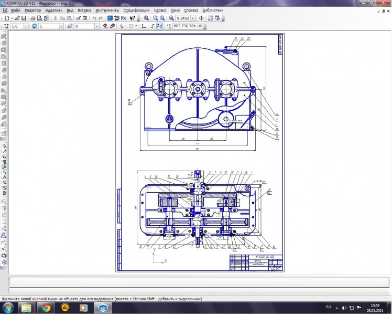Expand the left panel's lower overflow arrow
The height and width of the screenshot is (315, 392).
5,268
